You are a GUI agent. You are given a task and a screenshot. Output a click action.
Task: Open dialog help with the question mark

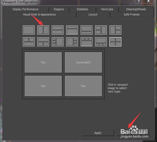pyautogui.click(x=139, y=1)
